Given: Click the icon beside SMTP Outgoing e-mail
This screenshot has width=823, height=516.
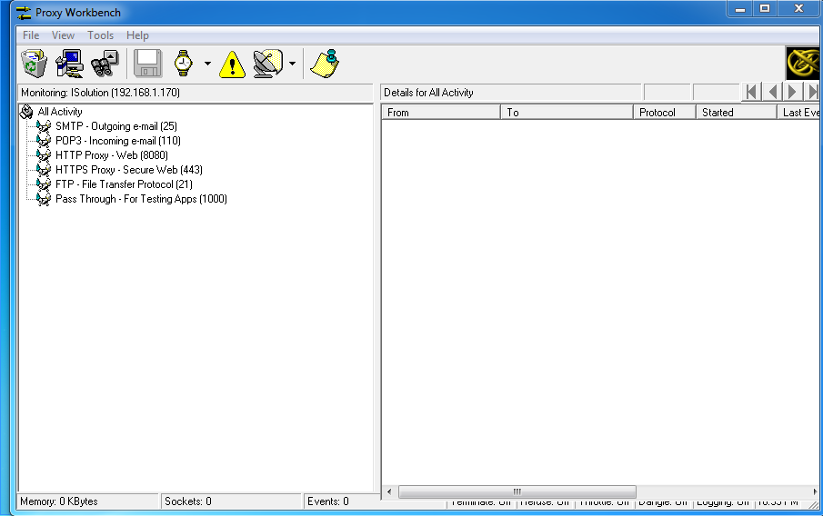Looking at the screenshot, I should click(x=44, y=126).
